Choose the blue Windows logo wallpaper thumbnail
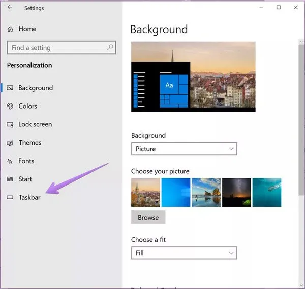This screenshot has height=289, width=305. point(176,192)
